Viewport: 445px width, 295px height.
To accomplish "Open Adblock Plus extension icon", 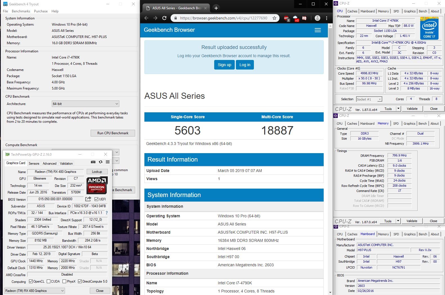I will click(x=287, y=18).
